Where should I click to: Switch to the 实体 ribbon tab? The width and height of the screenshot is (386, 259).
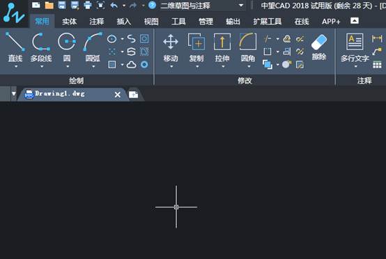[70, 22]
